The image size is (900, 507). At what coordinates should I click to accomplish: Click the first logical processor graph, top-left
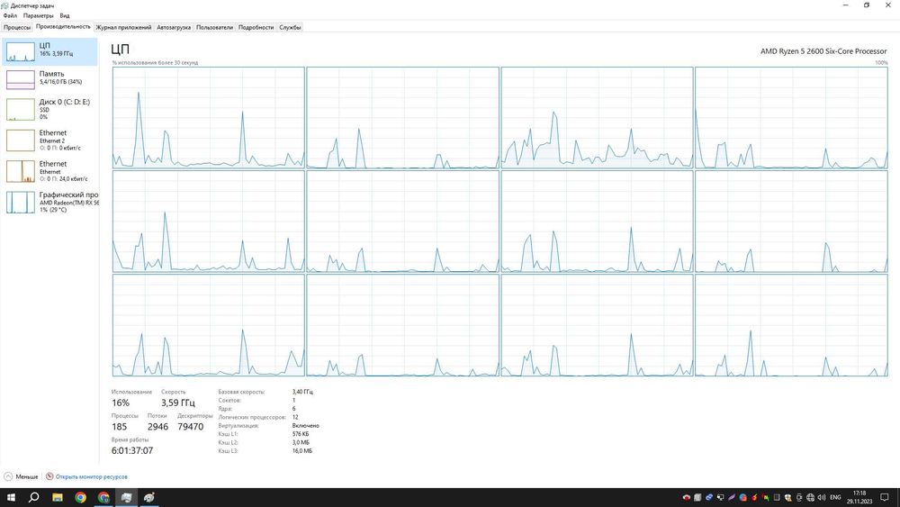209,118
